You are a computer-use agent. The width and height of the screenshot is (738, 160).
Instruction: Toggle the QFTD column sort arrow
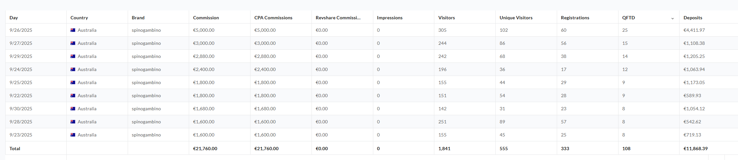[x=672, y=18]
